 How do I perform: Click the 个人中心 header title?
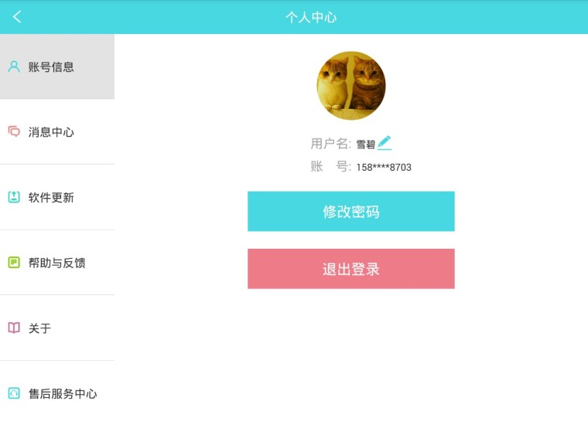[x=311, y=17]
